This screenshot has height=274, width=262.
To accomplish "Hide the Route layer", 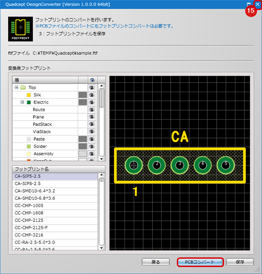I will 92,110.
